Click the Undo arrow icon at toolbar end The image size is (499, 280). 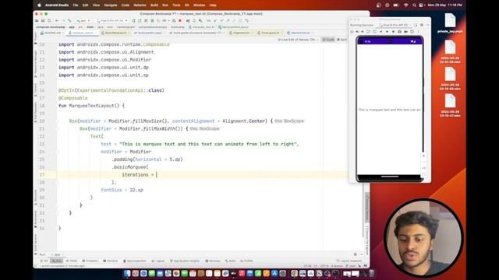click(246, 21)
